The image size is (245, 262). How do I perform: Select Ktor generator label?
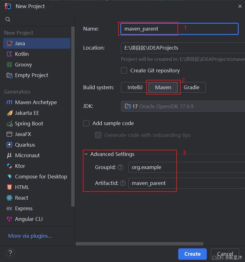(20, 166)
